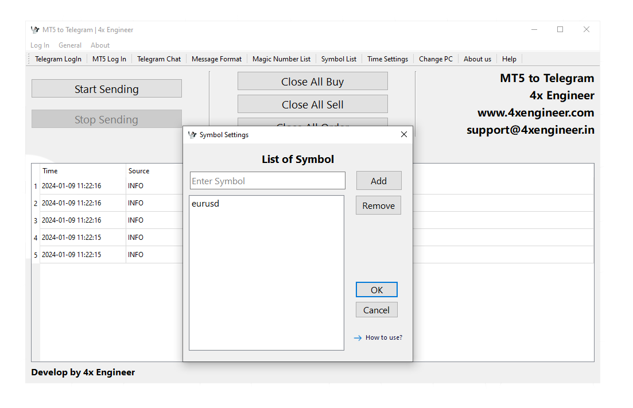Screen dimensions: 633x408
Task: Maximize the MT5 to Telegram window
Action: tap(560, 29)
